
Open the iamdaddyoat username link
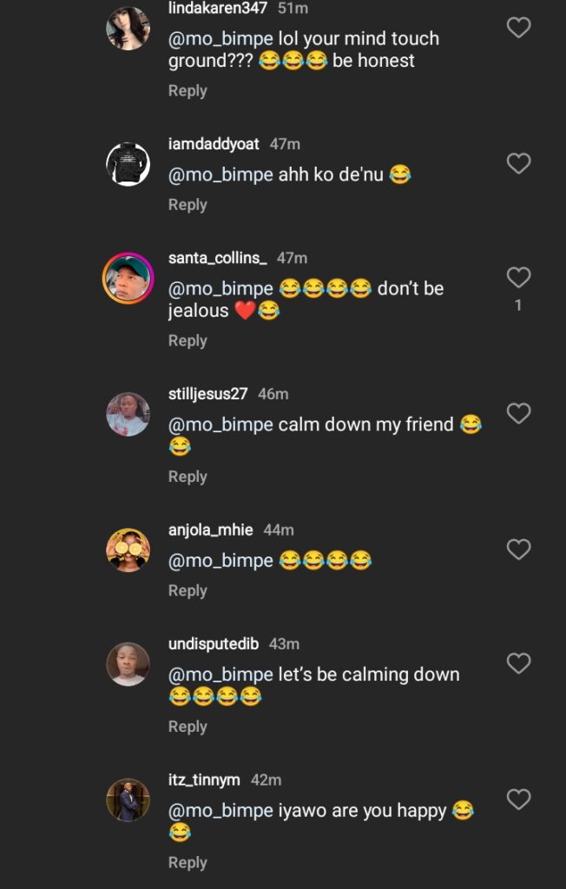pos(214,144)
